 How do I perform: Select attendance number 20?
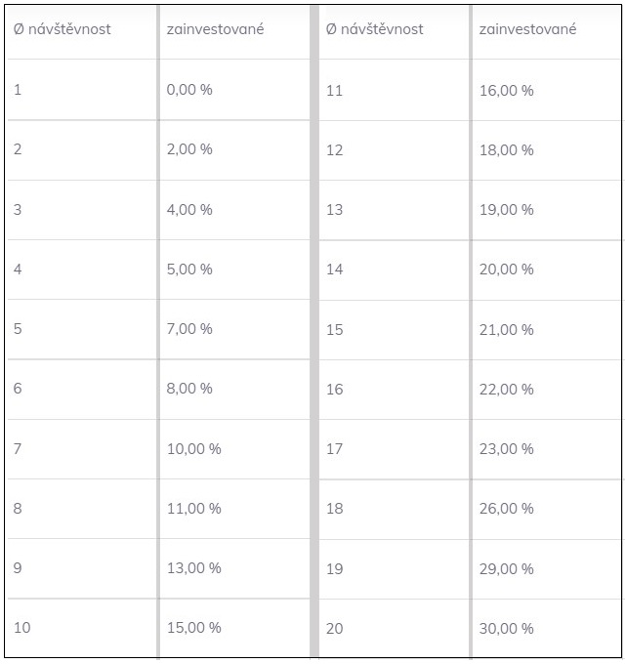click(x=334, y=629)
